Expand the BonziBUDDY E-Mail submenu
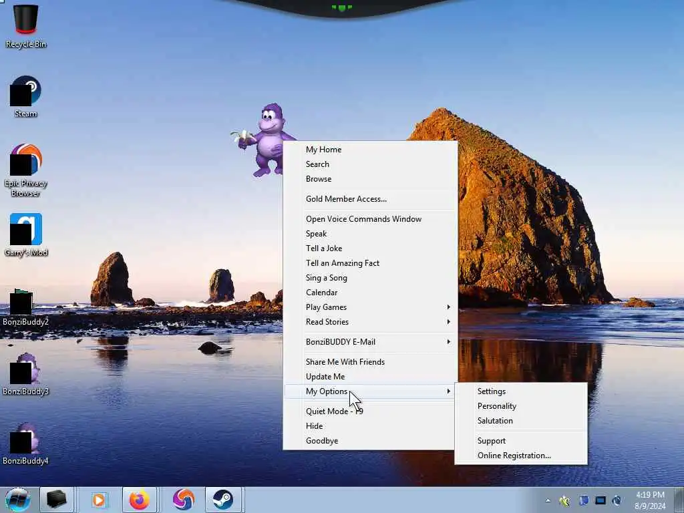The height and width of the screenshot is (513, 684). click(x=369, y=342)
